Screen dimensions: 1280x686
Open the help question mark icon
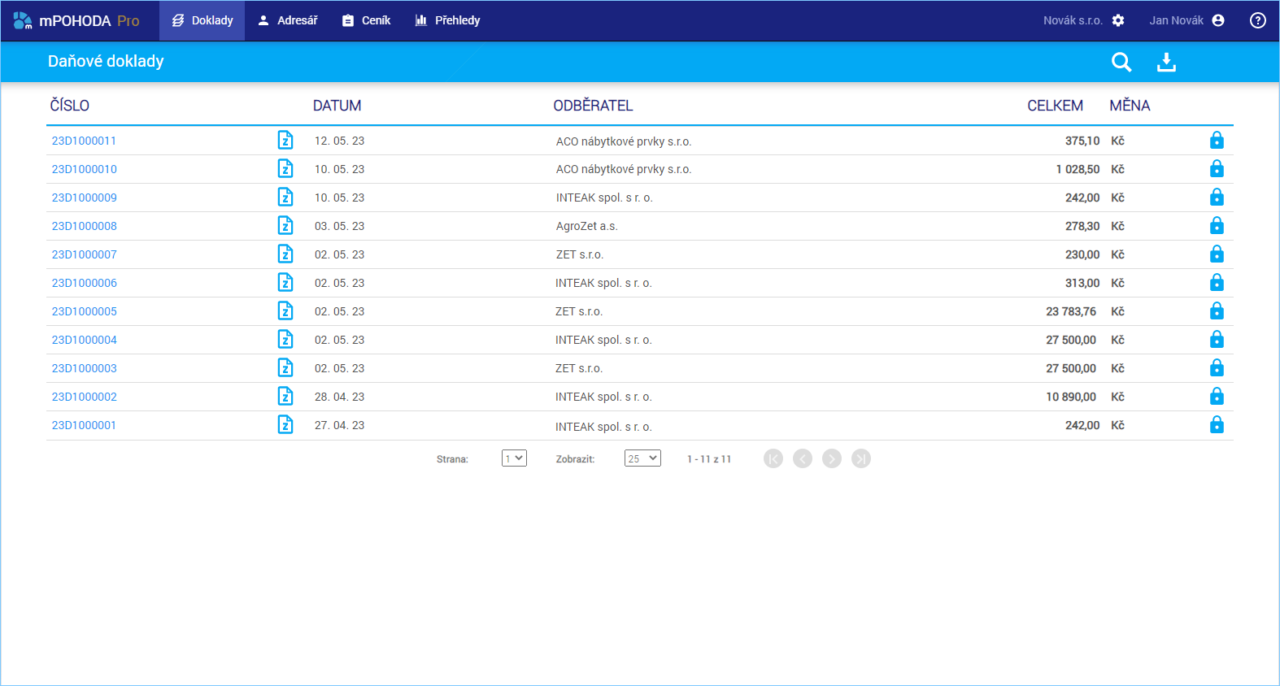pos(1258,20)
